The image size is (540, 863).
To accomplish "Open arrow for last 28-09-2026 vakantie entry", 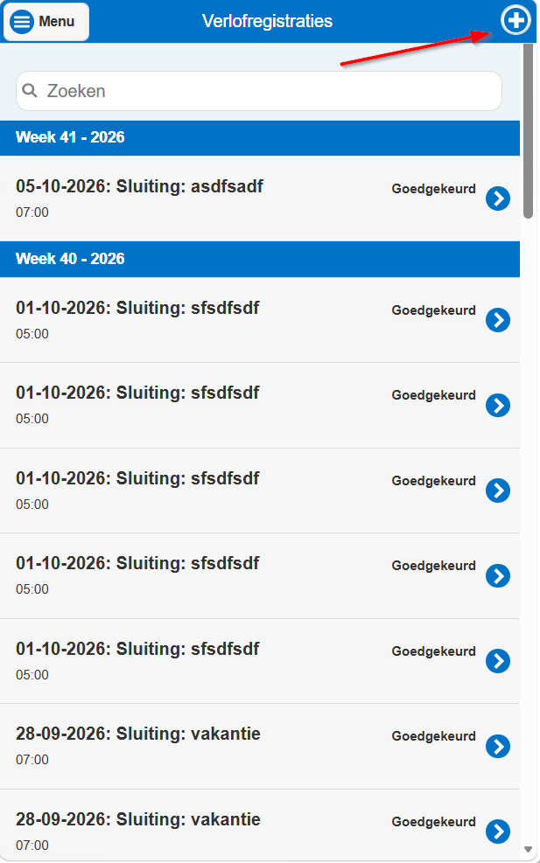I will 498,832.
